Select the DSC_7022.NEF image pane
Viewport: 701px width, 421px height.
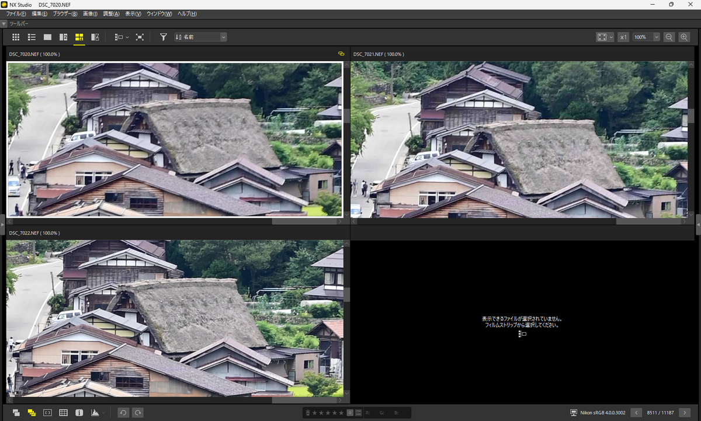(175, 318)
